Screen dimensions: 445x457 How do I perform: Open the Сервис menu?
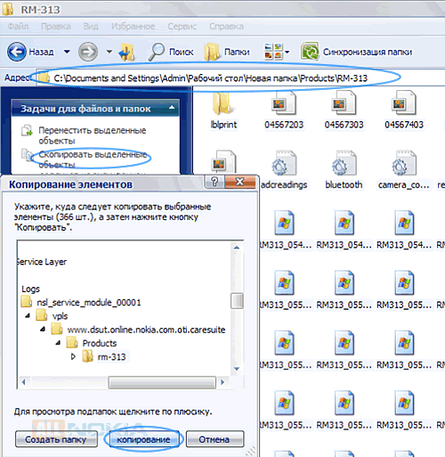[182, 27]
